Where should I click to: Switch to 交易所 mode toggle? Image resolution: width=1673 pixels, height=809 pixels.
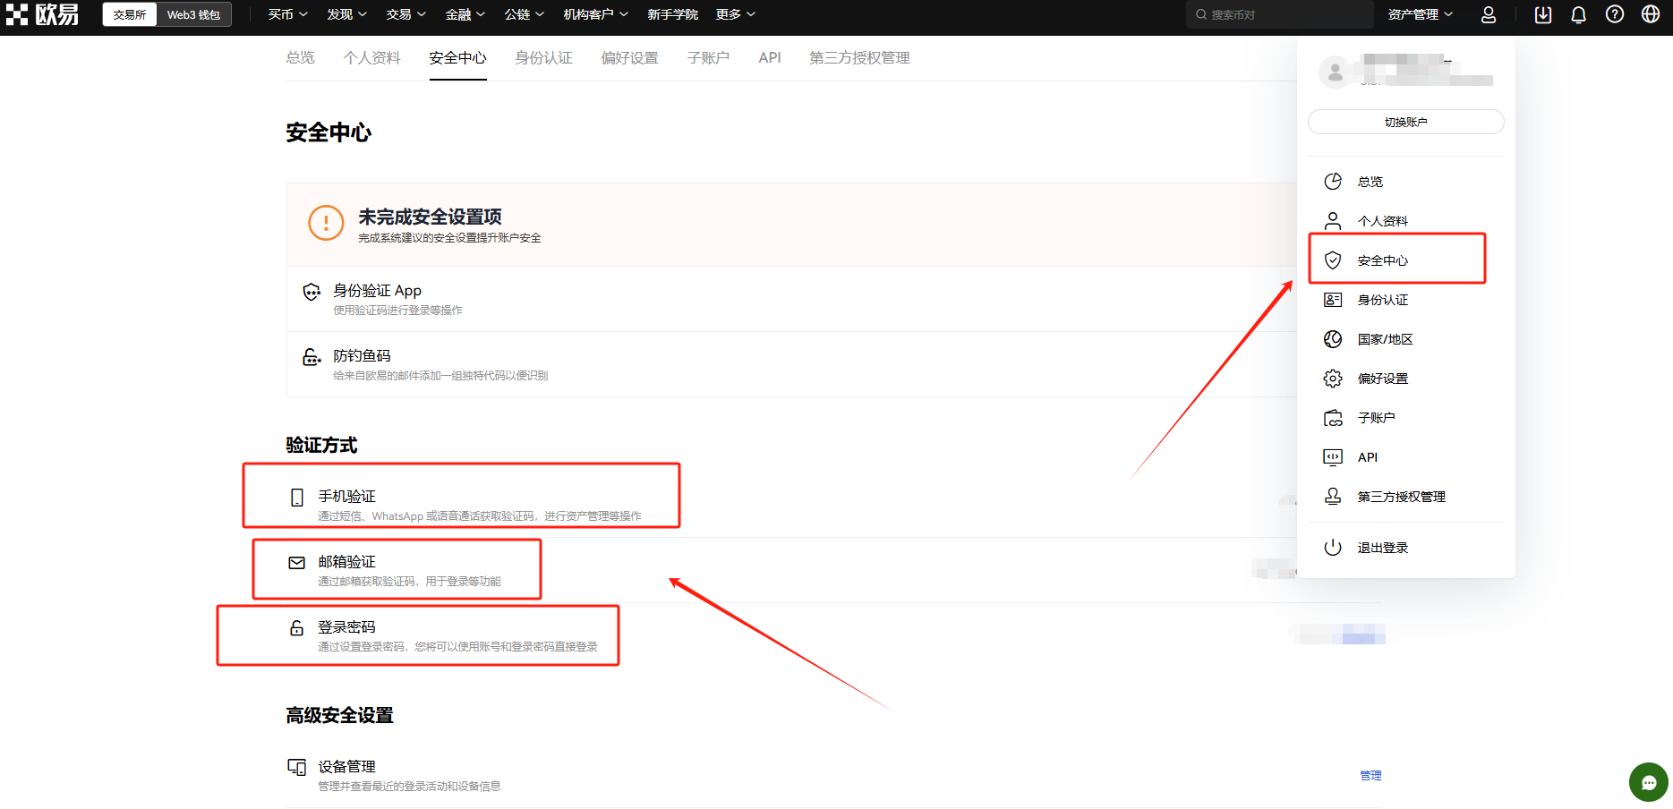pos(130,14)
